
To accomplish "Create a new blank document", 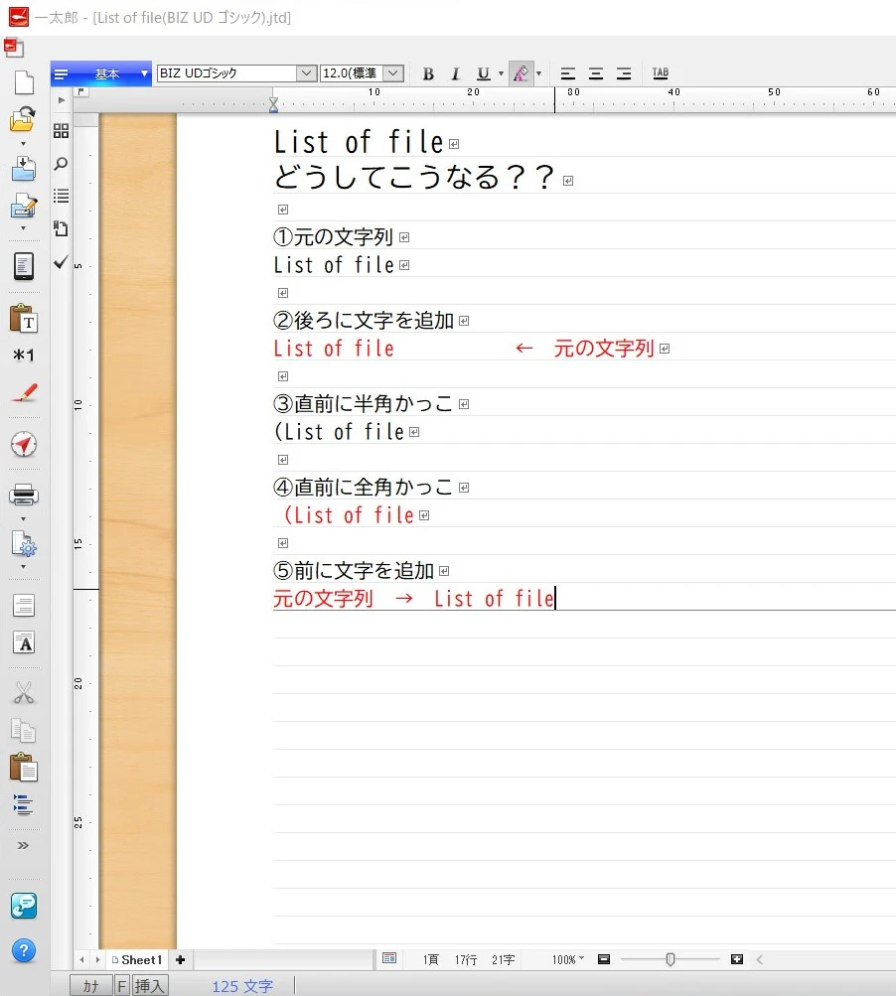I will point(24,82).
